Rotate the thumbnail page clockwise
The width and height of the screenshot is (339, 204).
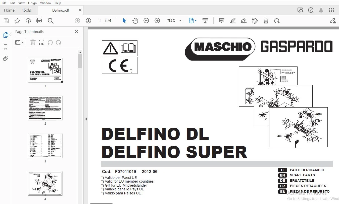pyautogui.click(x=59, y=43)
